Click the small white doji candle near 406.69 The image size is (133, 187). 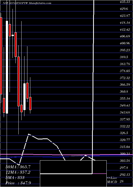tap(13, 36)
